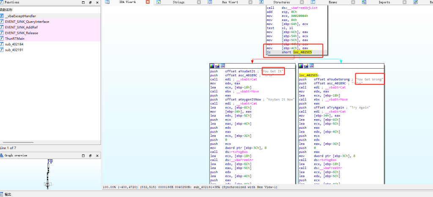The height and width of the screenshot is (197, 433).
Task: Click ds:__vbaFreeObjList call in top block
Action: (x=300, y=8)
